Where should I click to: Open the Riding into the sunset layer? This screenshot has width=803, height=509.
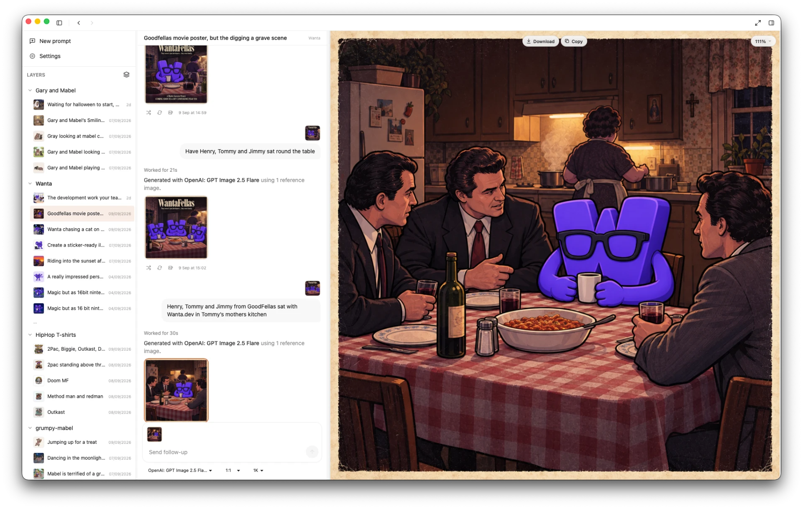82,261
